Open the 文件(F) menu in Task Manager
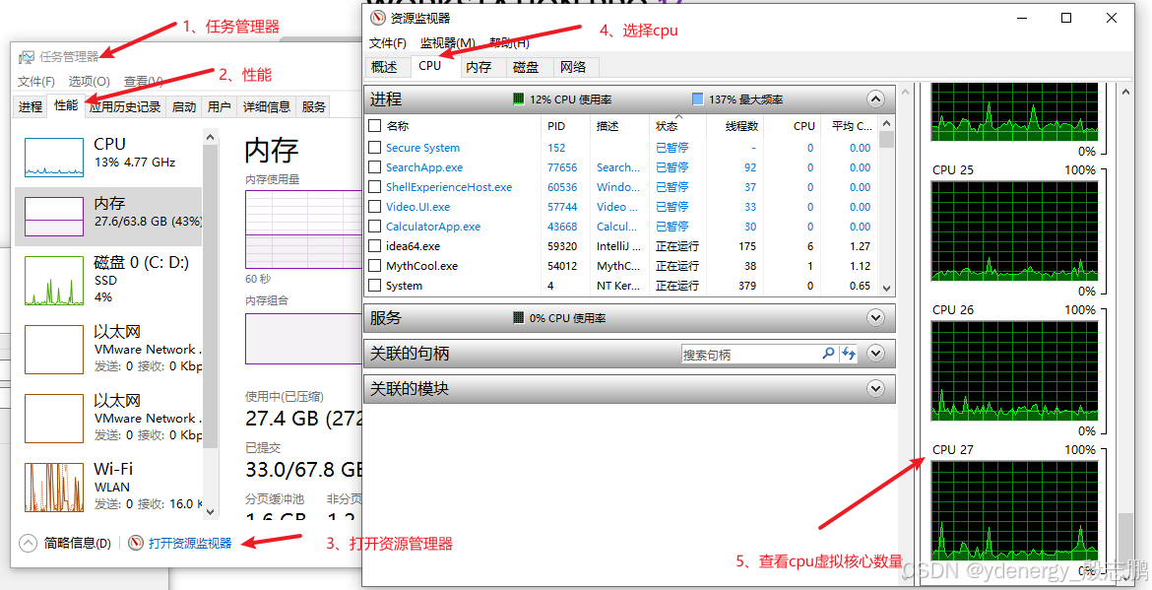 [x=36, y=82]
